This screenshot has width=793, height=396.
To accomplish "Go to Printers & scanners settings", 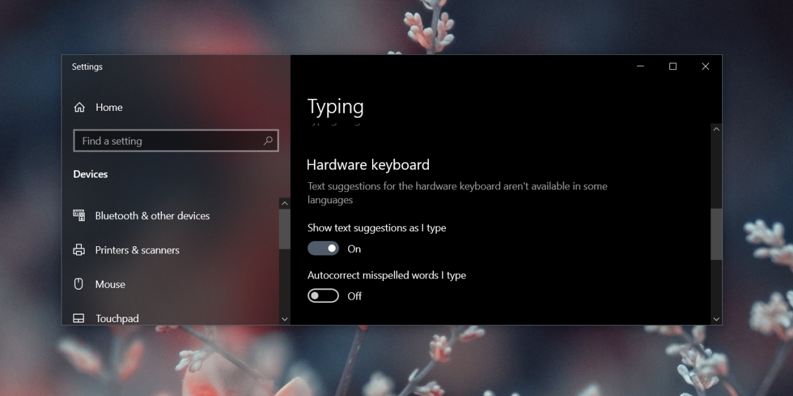I will tap(137, 250).
